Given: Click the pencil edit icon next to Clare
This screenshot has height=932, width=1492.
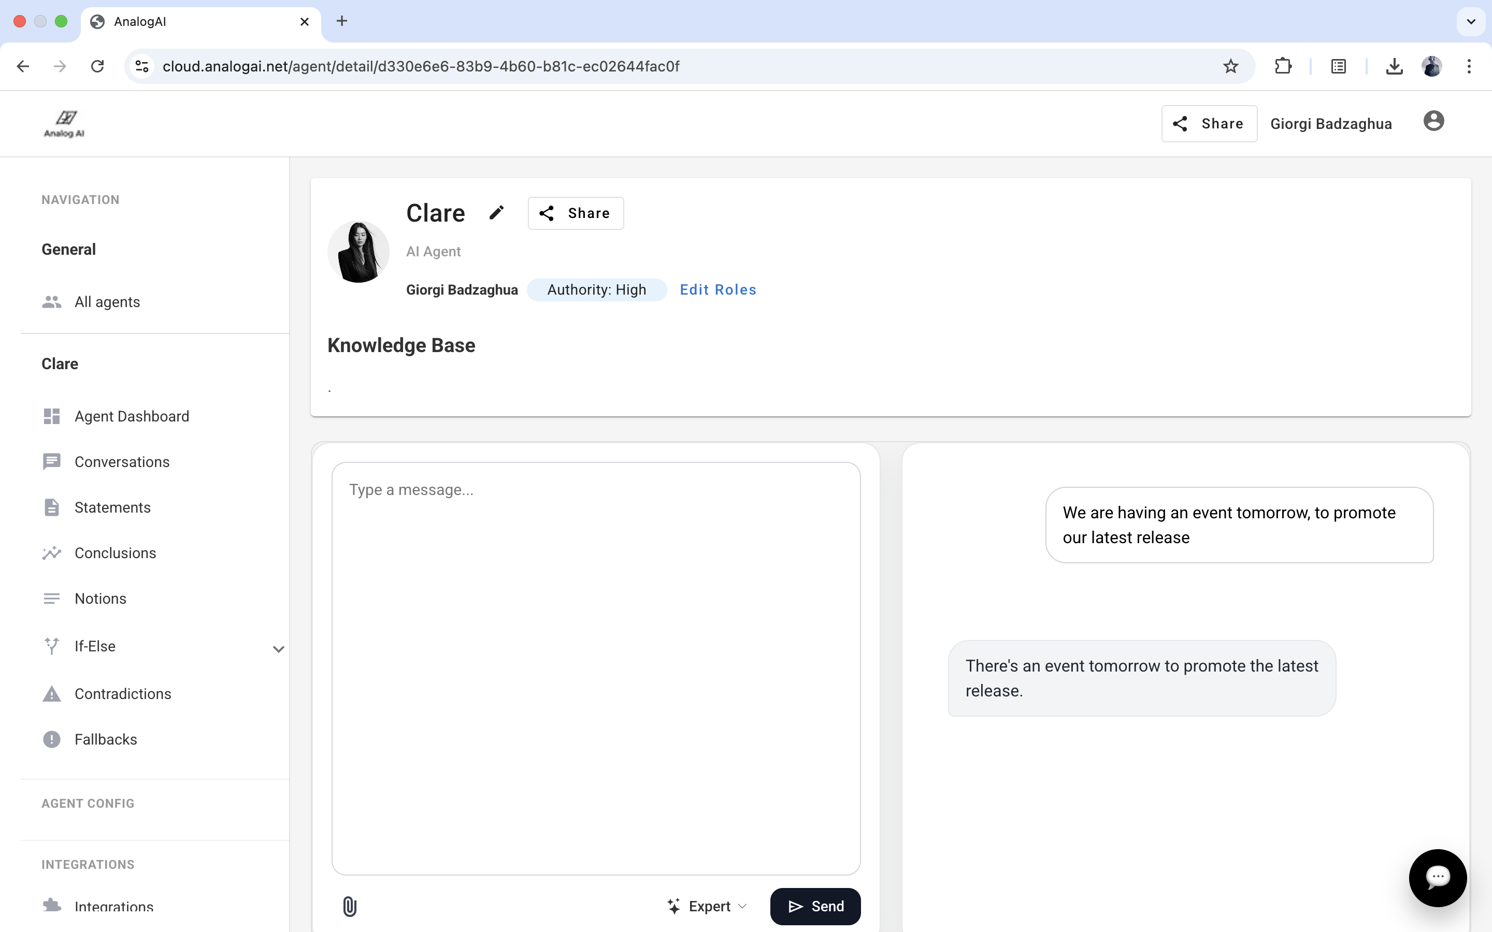Looking at the screenshot, I should 496,213.
